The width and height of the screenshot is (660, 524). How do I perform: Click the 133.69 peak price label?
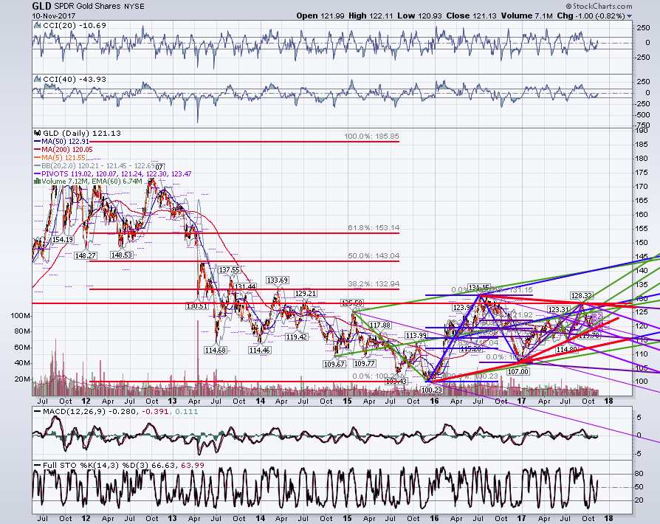click(x=278, y=280)
